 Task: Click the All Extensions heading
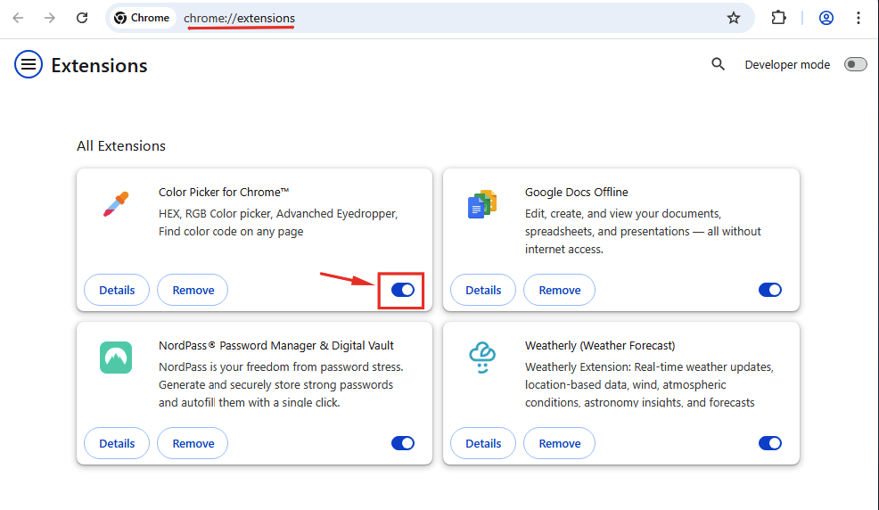121,145
